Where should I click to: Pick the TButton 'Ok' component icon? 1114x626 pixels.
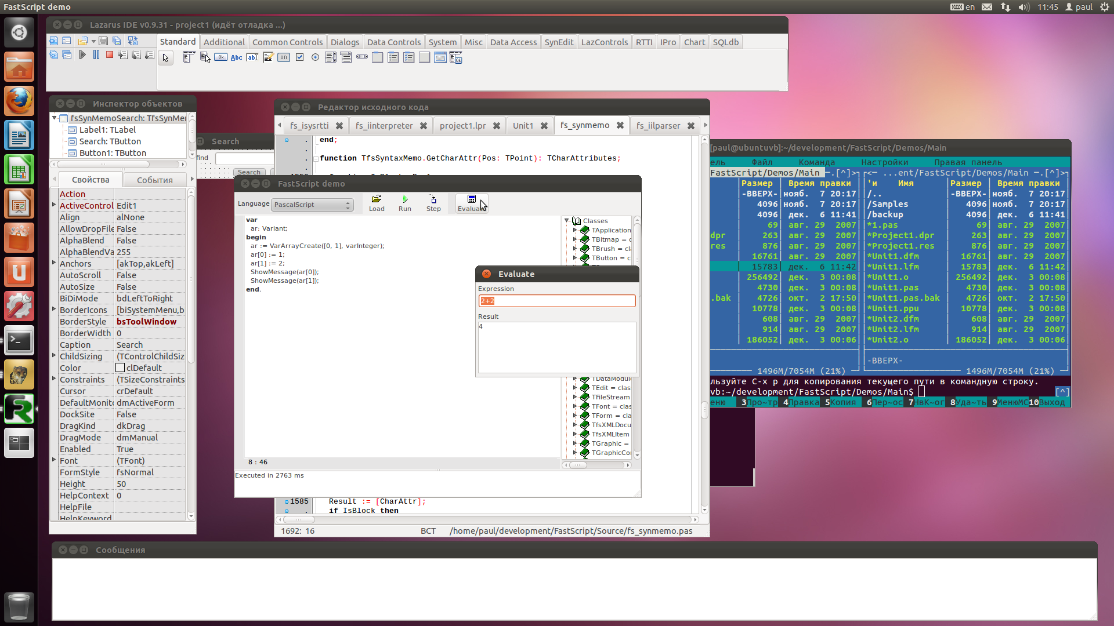coord(220,57)
